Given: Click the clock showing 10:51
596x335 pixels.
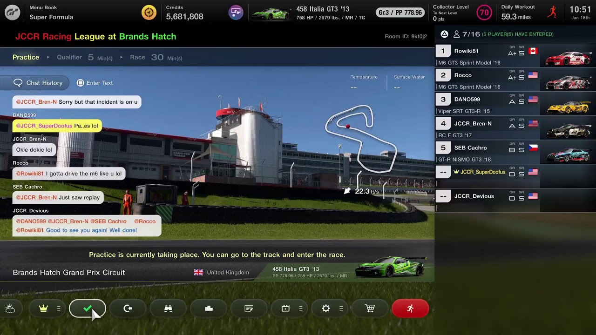Looking at the screenshot, I should coord(580,9).
